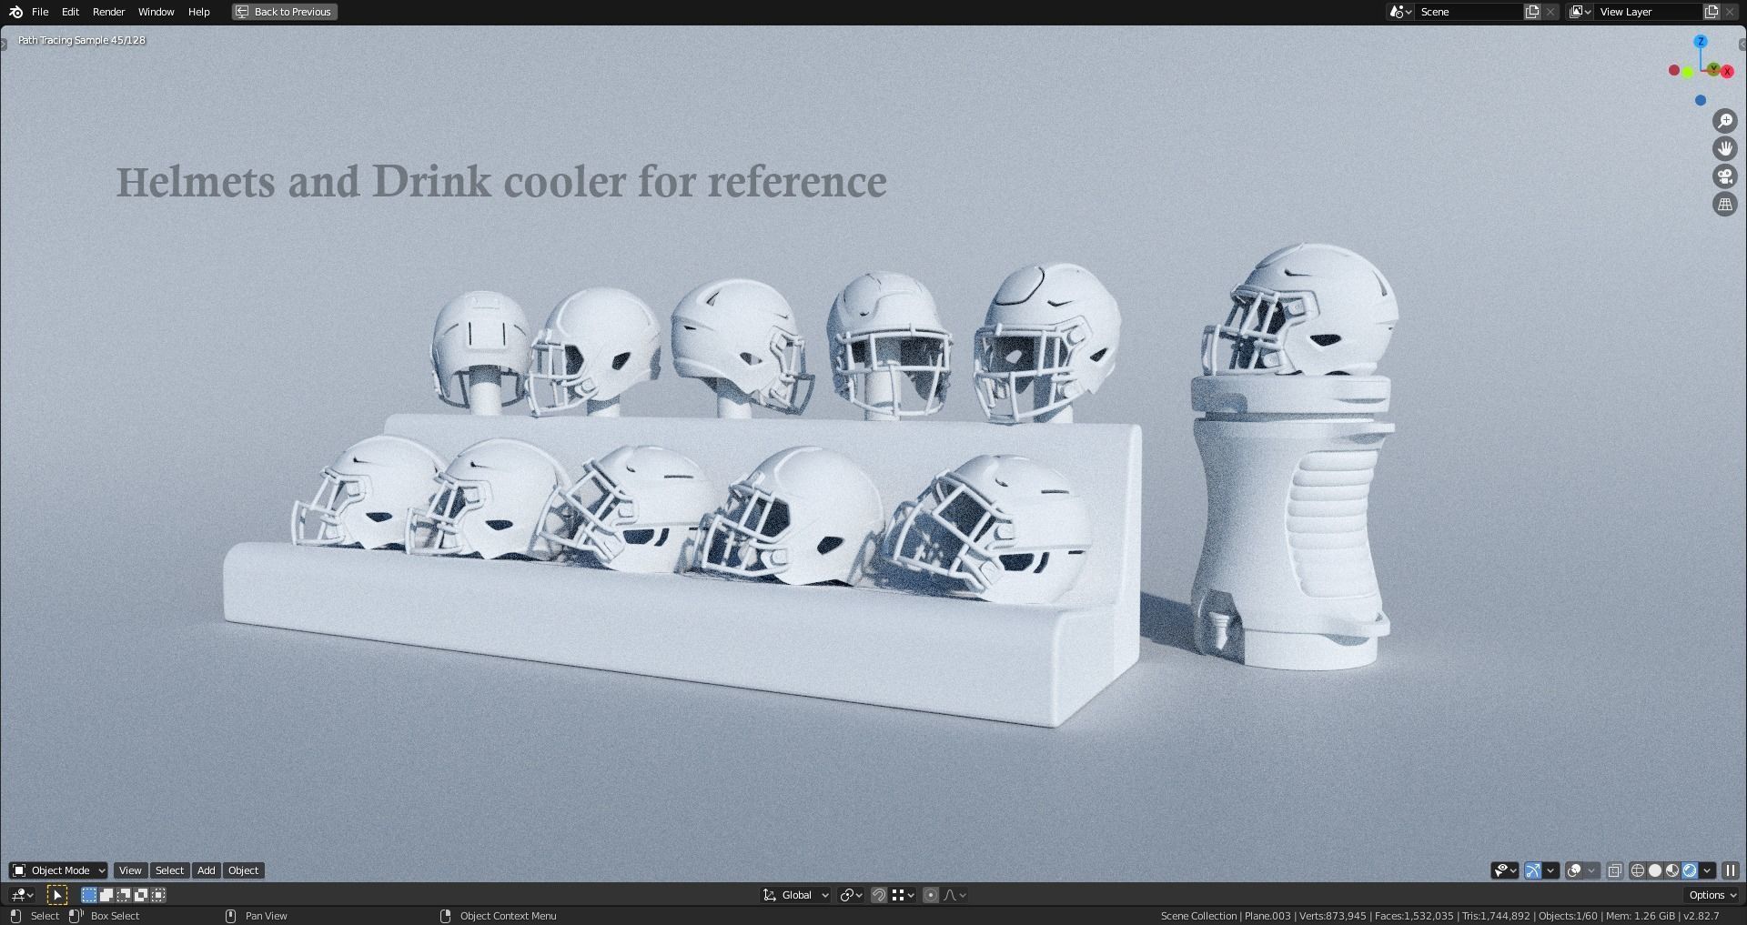This screenshot has height=925, width=1747.
Task: Click the pan view hand icon
Action: pyautogui.click(x=1725, y=148)
